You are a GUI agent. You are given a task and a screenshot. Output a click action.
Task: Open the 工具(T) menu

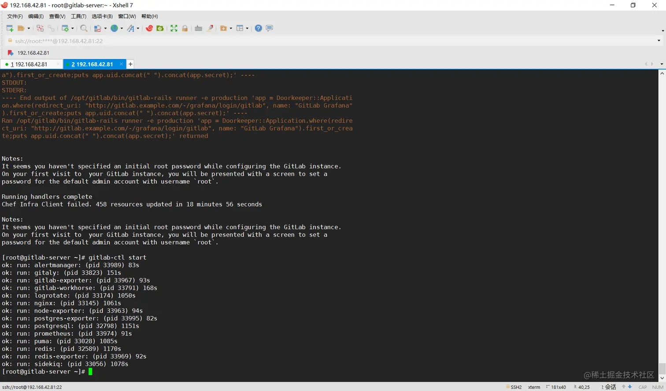coord(78,16)
